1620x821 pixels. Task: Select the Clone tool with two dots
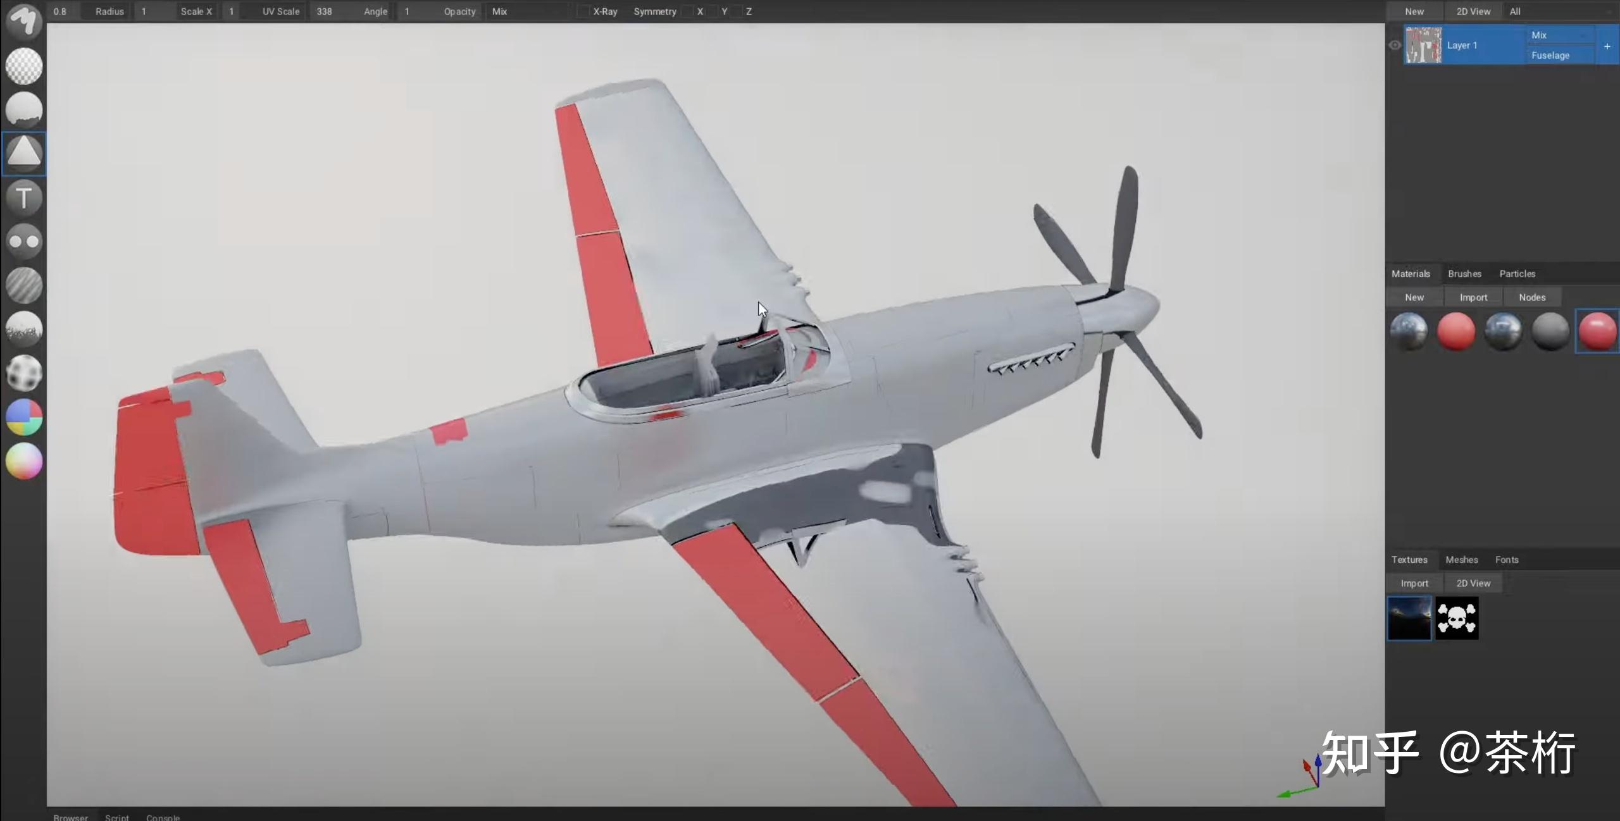pyautogui.click(x=24, y=242)
